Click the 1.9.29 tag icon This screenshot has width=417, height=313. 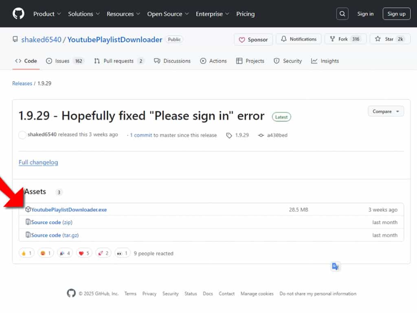[229, 136]
